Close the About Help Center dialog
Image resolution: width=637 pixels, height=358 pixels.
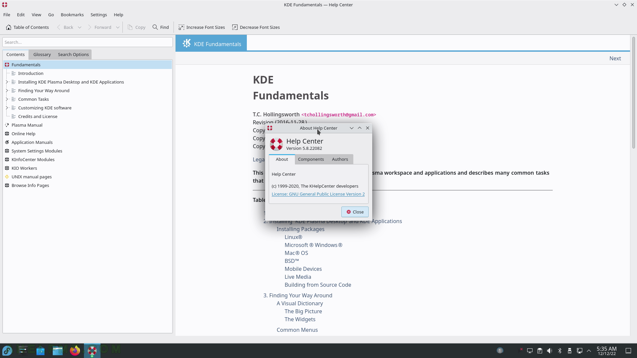pyautogui.click(x=355, y=212)
